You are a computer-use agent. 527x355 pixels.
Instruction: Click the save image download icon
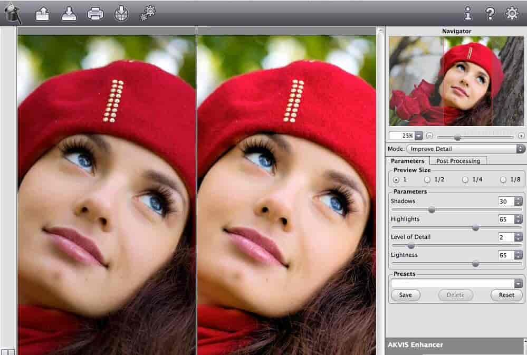[69, 14]
